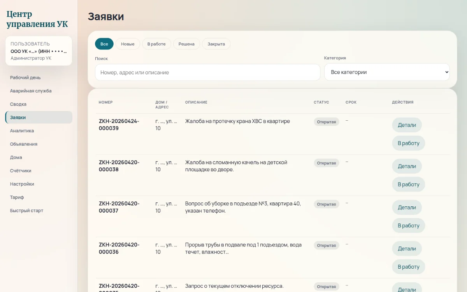The height and width of the screenshot is (292, 467).
Task: Open 'Настройки' in sidebar
Action: (x=39, y=184)
